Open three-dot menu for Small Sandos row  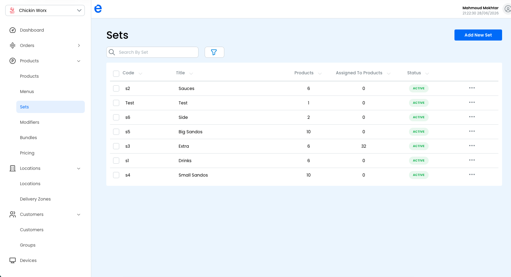pyautogui.click(x=472, y=175)
